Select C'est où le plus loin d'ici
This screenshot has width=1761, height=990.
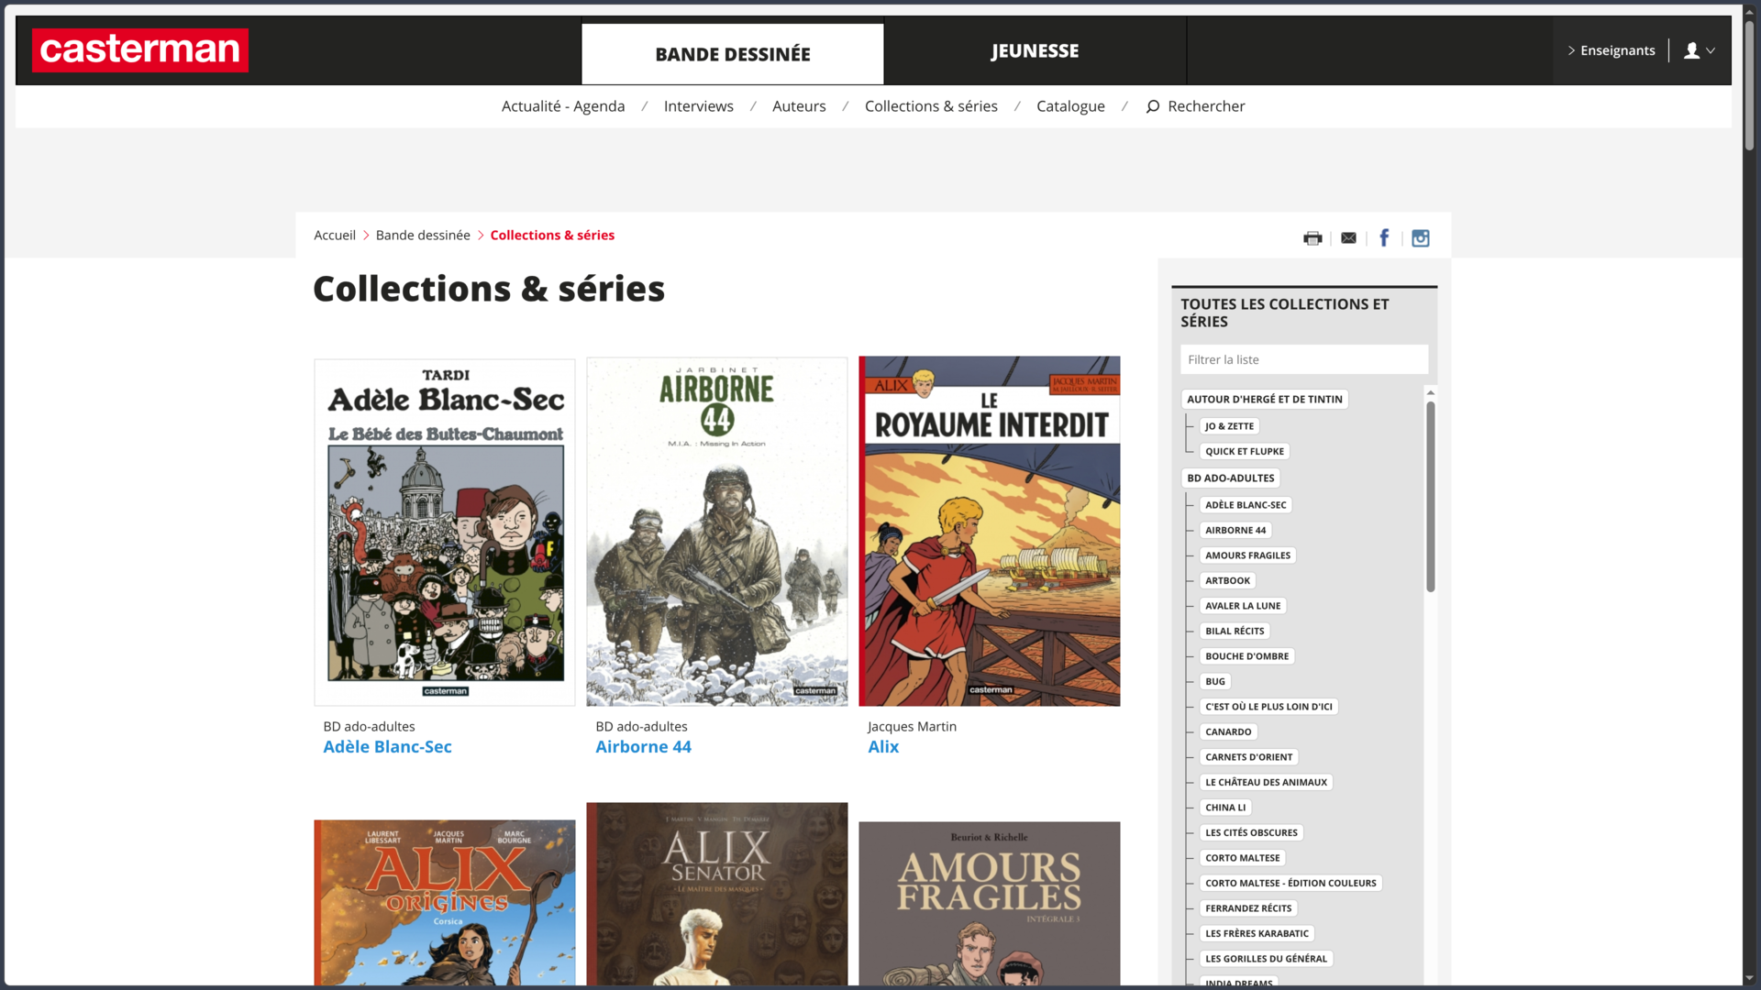(x=1268, y=707)
